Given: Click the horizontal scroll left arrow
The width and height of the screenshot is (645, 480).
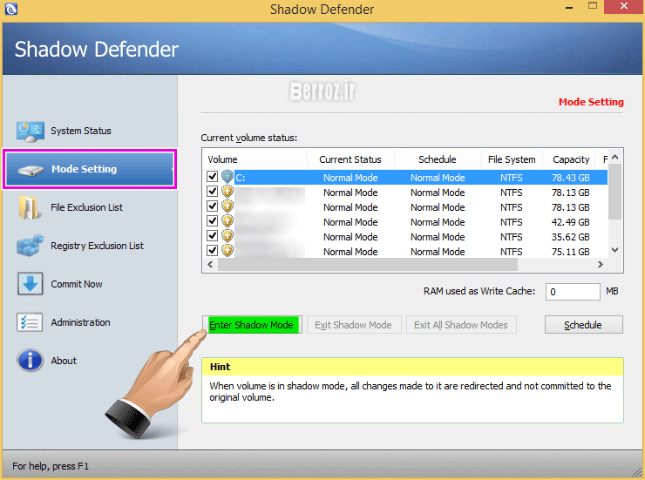Looking at the screenshot, I should (210, 264).
